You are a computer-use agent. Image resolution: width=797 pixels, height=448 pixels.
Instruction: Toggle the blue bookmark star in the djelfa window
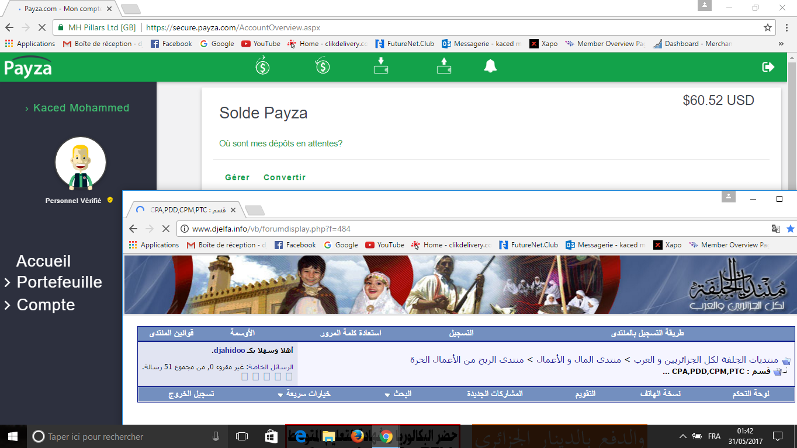(x=791, y=229)
